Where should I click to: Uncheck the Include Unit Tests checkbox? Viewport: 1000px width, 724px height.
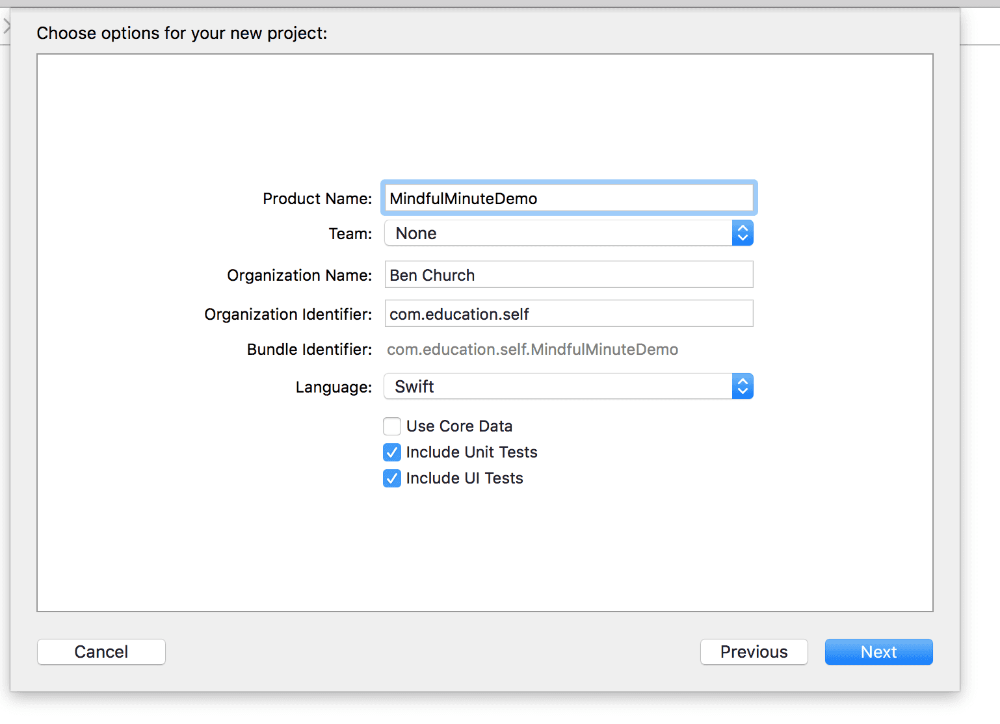[392, 452]
